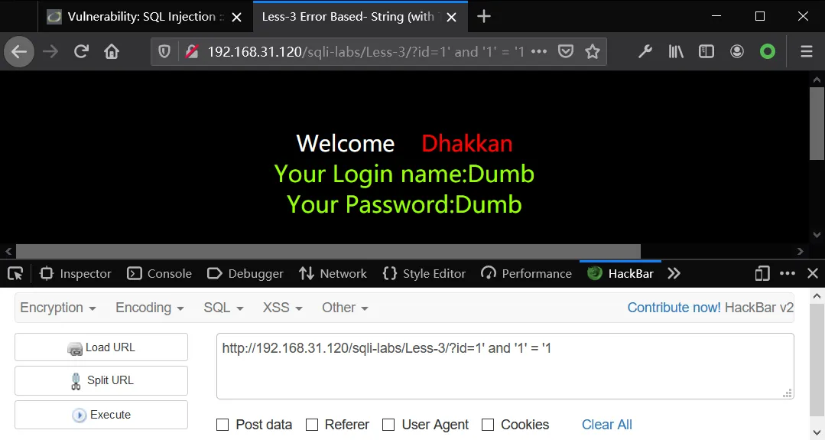Save page to Pocket
This screenshot has height=440, width=825.
tap(566, 51)
